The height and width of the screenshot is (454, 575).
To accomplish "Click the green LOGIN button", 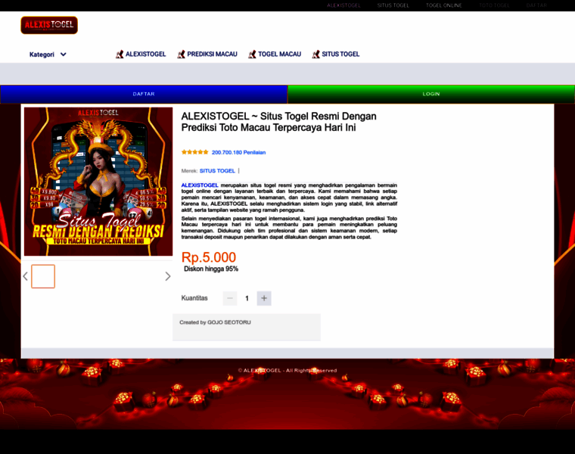I will [x=431, y=95].
